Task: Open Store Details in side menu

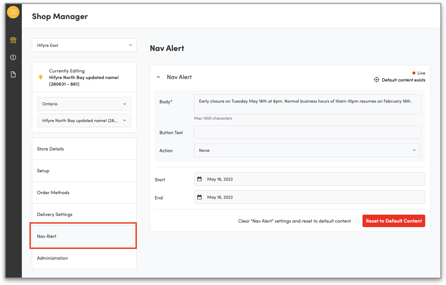Action: point(84,149)
